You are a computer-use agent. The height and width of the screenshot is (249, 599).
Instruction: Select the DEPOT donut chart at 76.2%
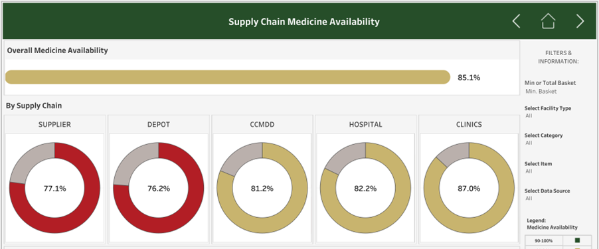(x=159, y=188)
